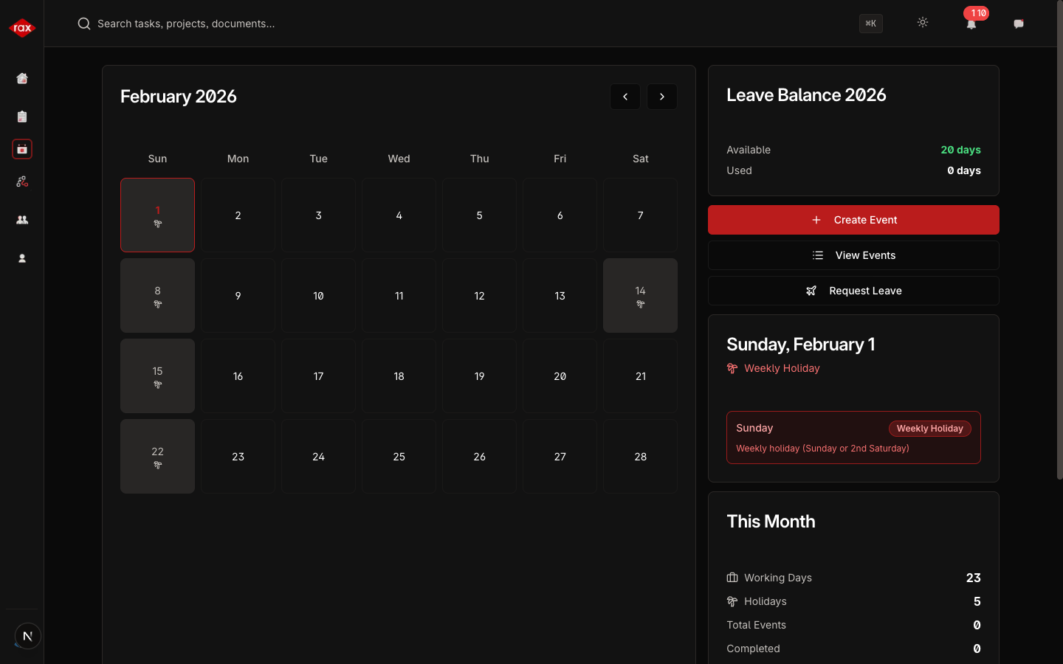Open the Tasks clipboard icon in sidebar
This screenshot has width=1063, height=664.
(22, 117)
